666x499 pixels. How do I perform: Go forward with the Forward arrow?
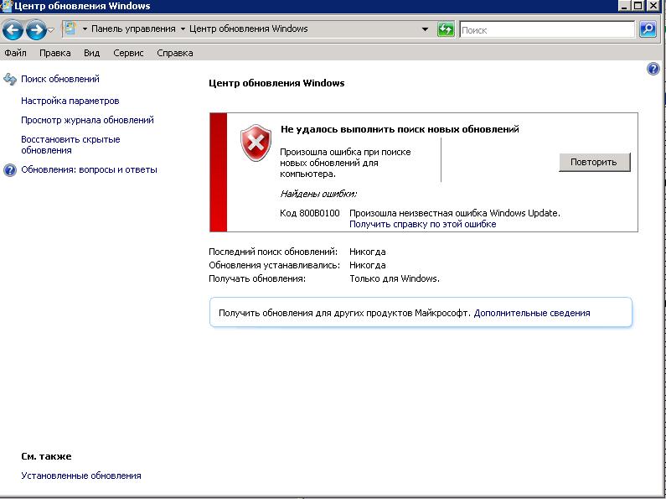(x=36, y=29)
